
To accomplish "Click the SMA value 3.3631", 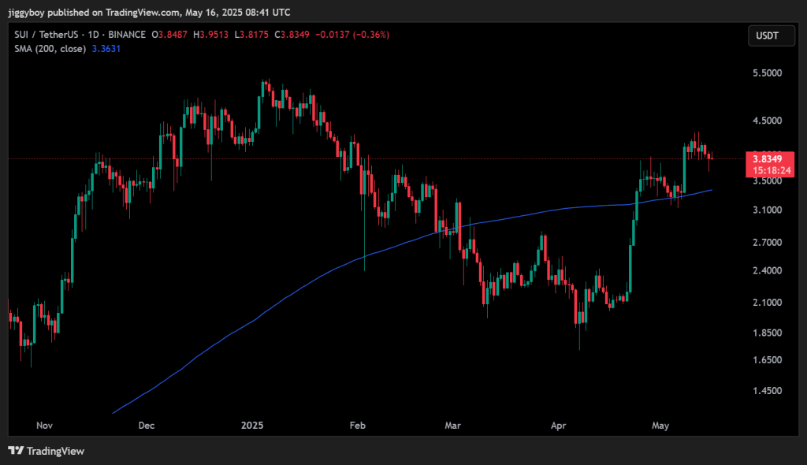I will pyautogui.click(x=106, y=49).
